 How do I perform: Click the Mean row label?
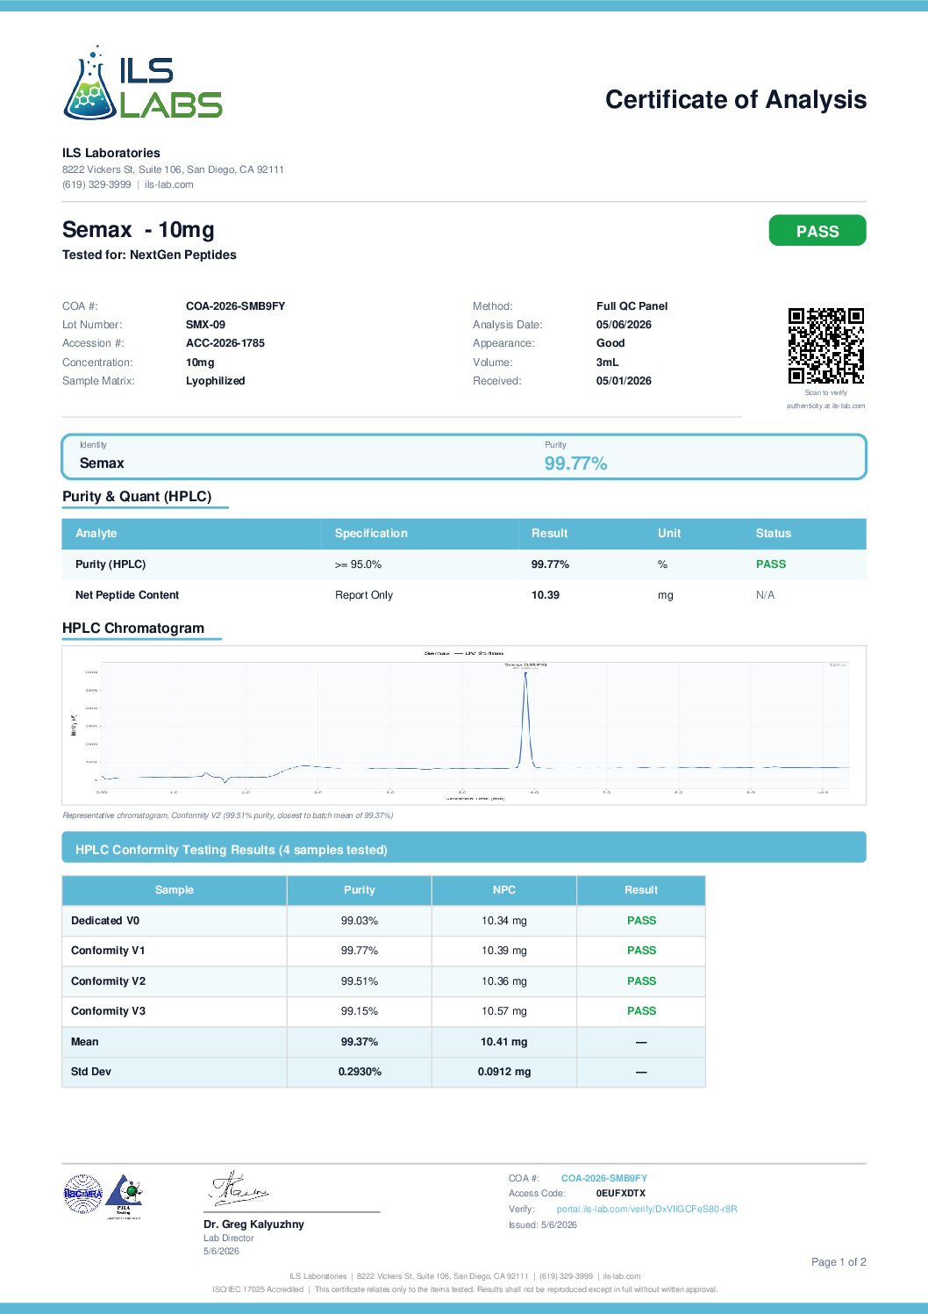point(85,1042)
